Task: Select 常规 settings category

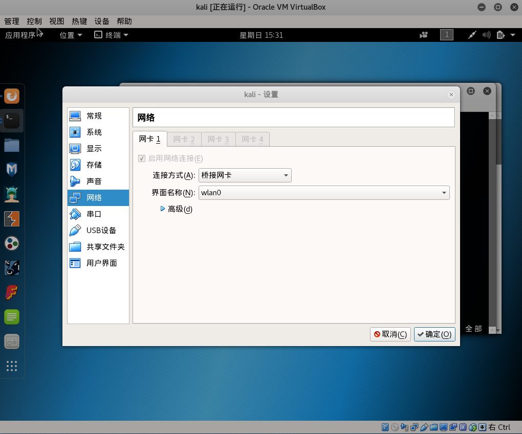Action: (x=98, y=116)
